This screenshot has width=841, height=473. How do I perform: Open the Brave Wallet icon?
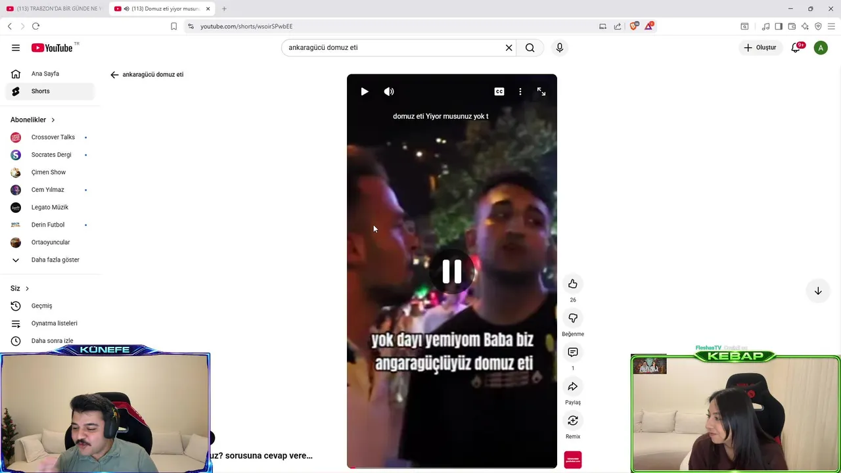pyautogui.click(x=792, y=26)
